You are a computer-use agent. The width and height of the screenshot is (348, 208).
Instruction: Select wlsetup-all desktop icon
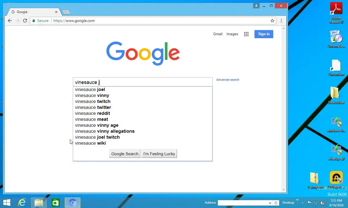pos(336,152)
